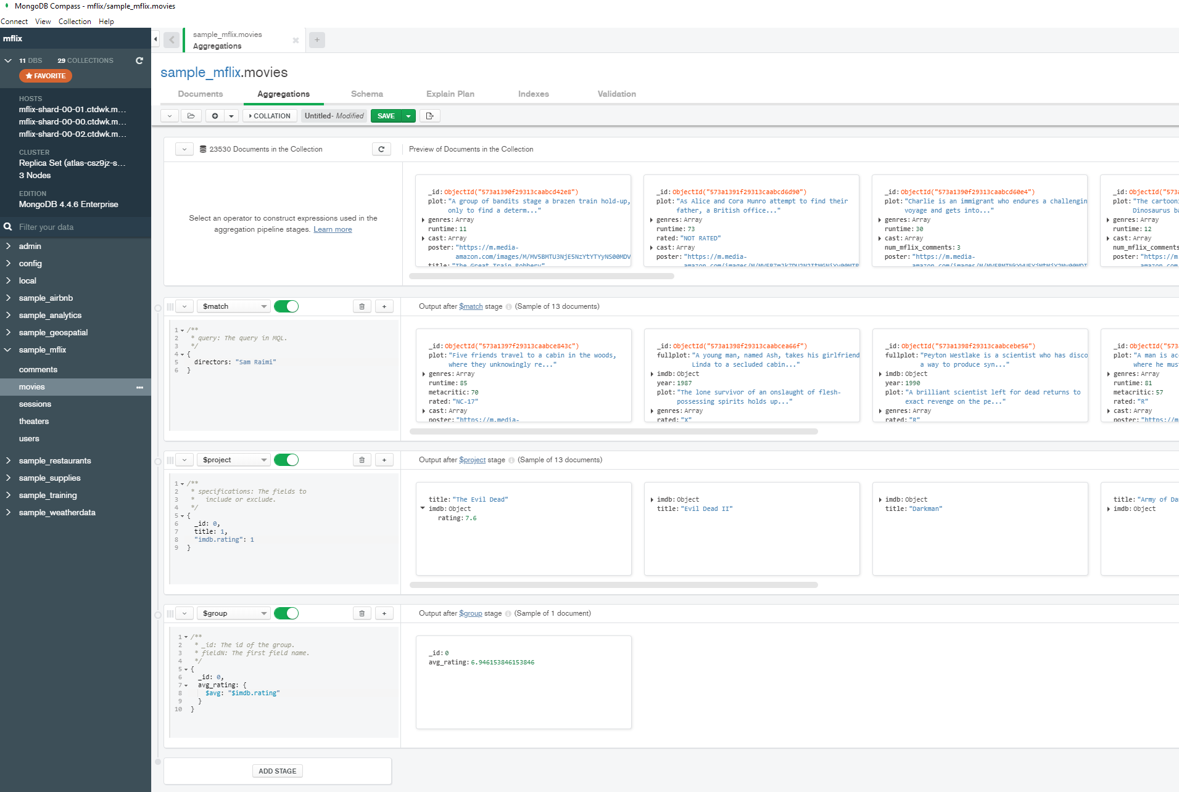
Task: Disable the $match stage toggle
Action: pos(286,306)
